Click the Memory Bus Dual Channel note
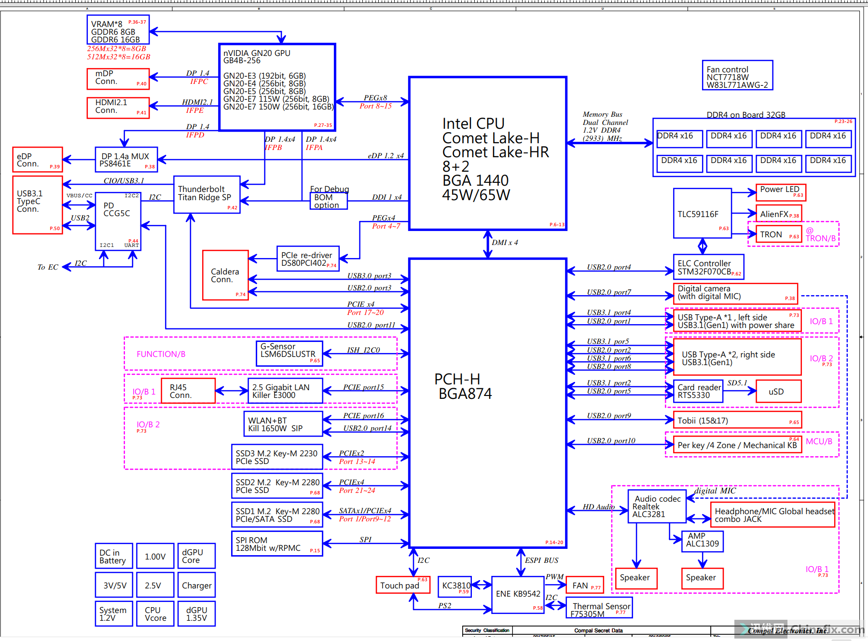 (606, 126)
